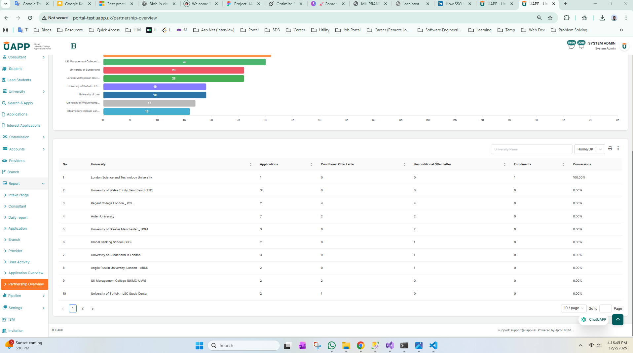Sort table by Applications column
The width and height of the screenshot is (633, 353).
click(x=311, y=164)
